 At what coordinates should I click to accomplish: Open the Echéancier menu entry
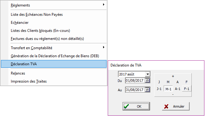coord(54,23)
